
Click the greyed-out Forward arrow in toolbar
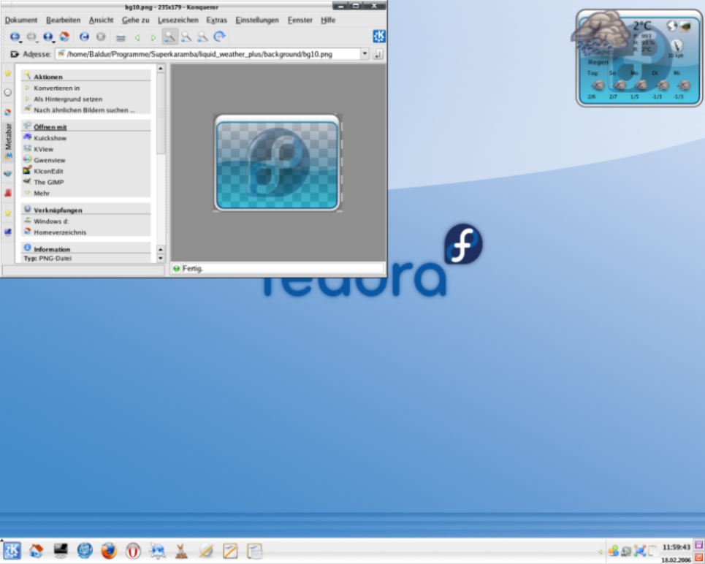(x=31, y=37)
